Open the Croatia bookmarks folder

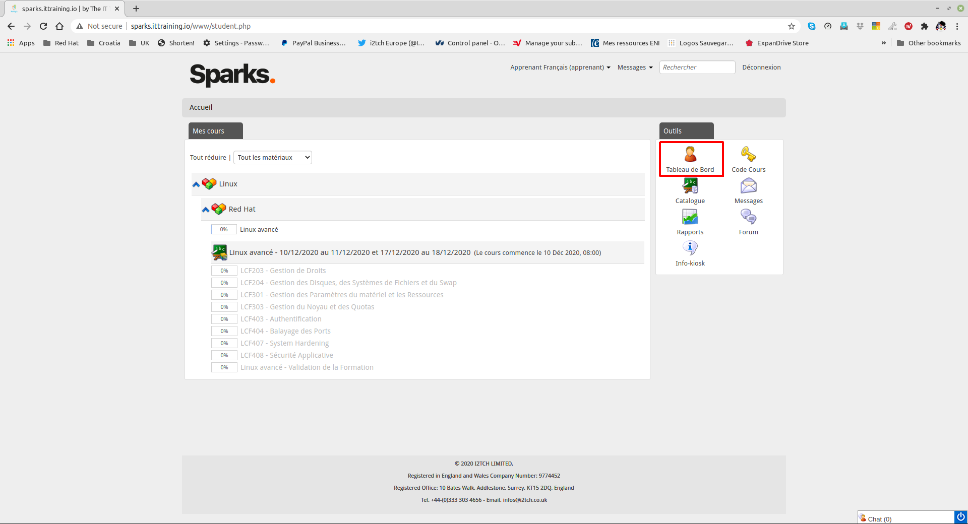[x=104, y=43]
